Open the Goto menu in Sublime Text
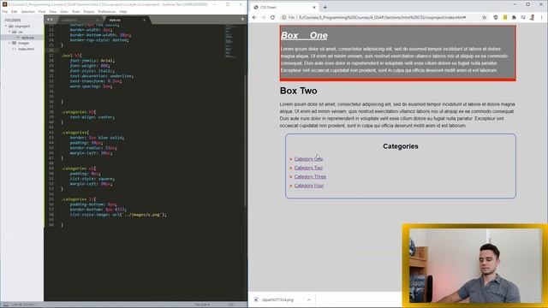 pos(64,11)
